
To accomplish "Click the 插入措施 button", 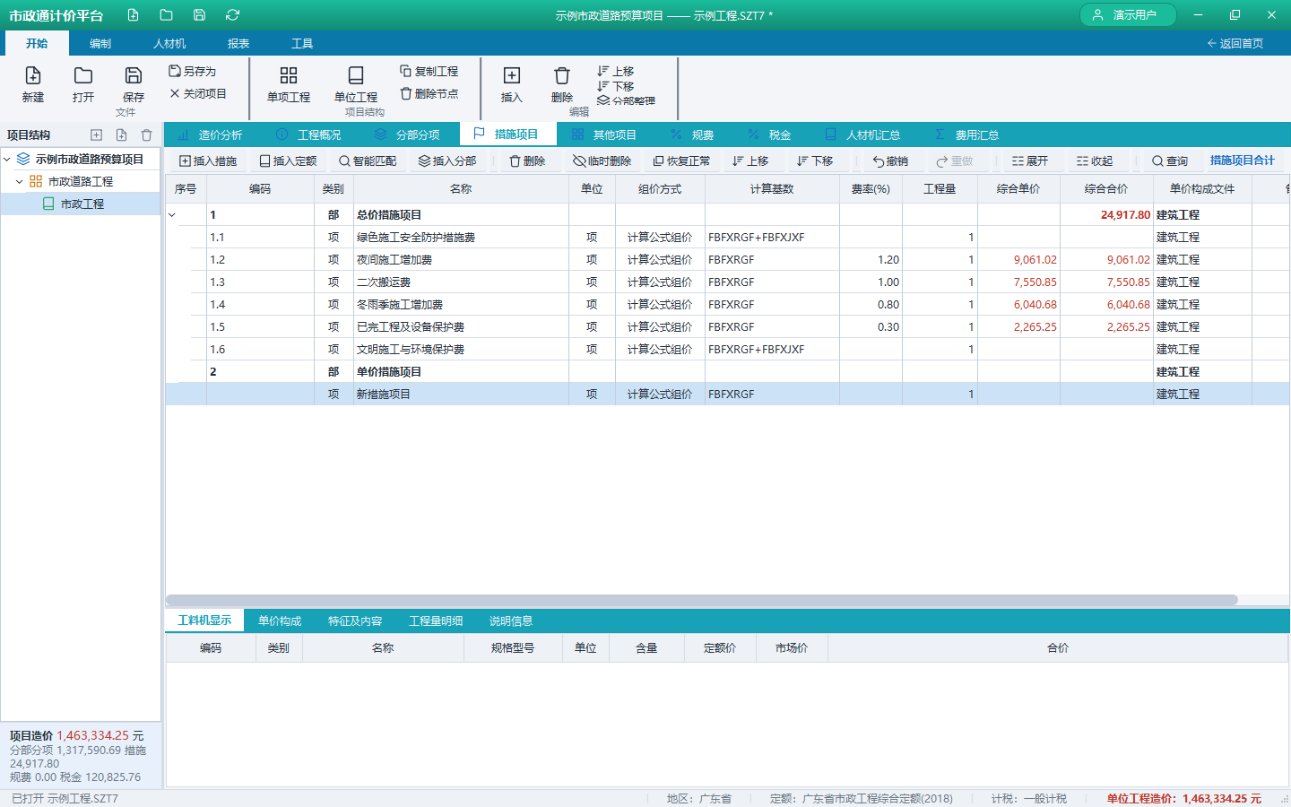I will tap(209, 161).
